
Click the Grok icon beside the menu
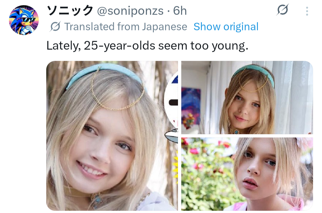(282, 11)
